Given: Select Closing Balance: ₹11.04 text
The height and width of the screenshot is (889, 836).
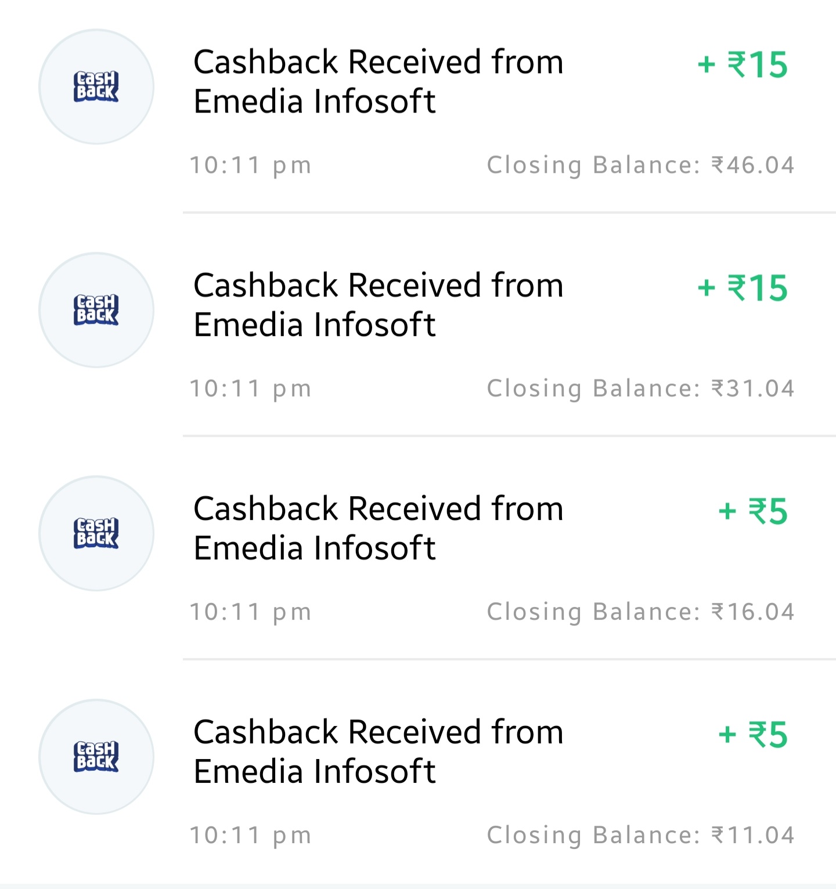Looking at the screenshot, I should 640,836.
